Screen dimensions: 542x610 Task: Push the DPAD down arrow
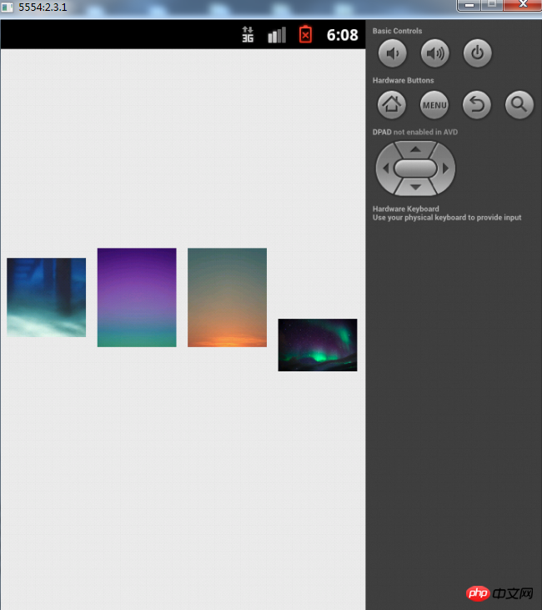[x=415, y=187]
